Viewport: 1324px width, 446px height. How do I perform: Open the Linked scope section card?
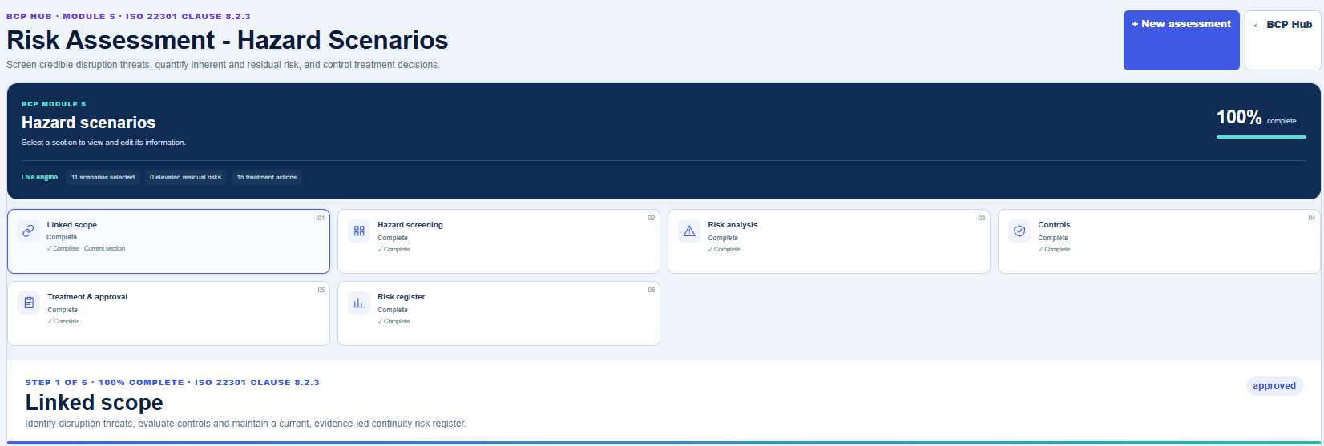168,242
